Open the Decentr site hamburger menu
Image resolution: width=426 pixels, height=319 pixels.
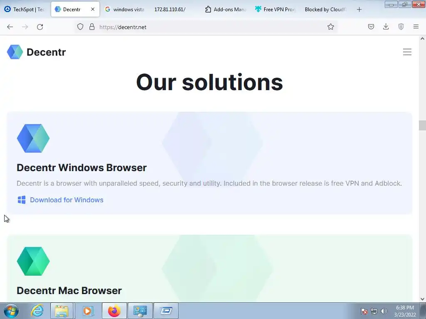pos(407,52)
